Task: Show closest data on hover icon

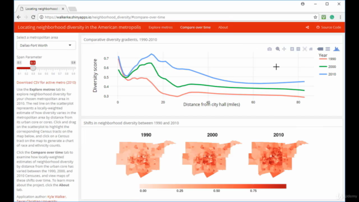Action: point(320,49)
